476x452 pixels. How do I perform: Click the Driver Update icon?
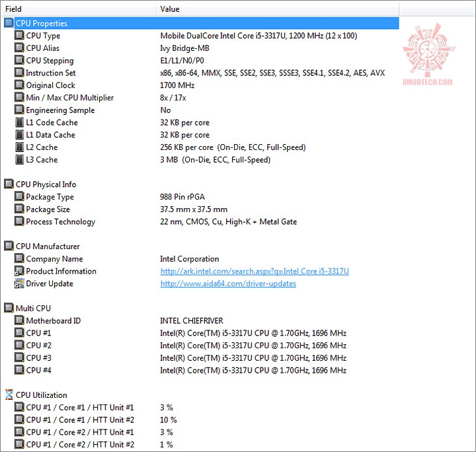[19, 283]
